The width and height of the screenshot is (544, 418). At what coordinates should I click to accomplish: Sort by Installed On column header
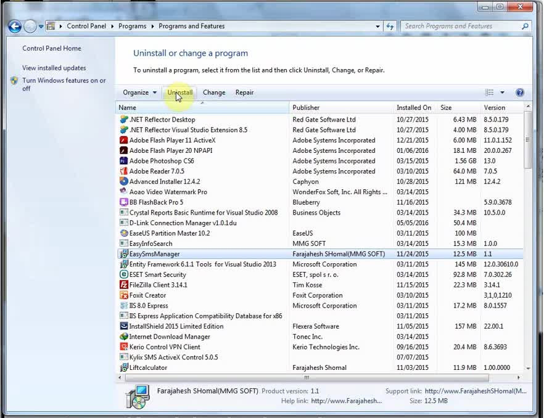point(415,107)
